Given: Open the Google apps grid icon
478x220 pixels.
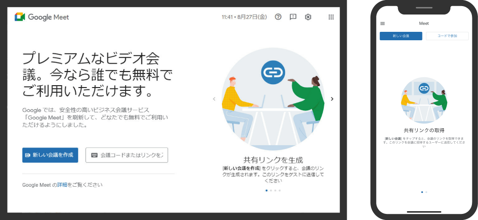Looking at the screenshot, I should pos(331,17).
